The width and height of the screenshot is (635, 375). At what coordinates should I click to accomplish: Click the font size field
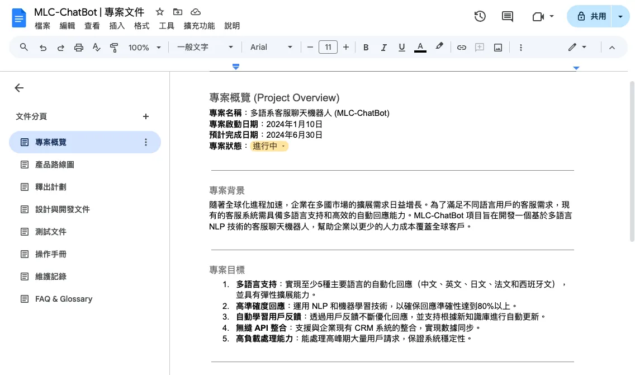(328, 48)
